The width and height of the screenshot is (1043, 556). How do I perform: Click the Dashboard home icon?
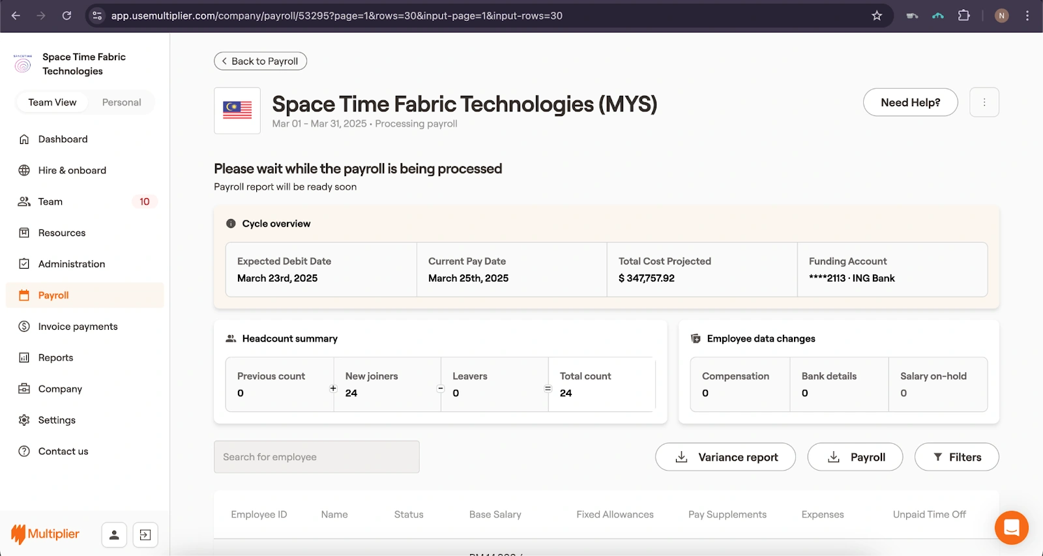[24, 139]
